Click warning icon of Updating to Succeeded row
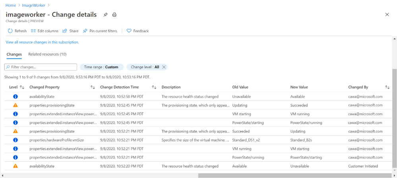This screenshot has height=178, width=397. (x=15, y=105)
